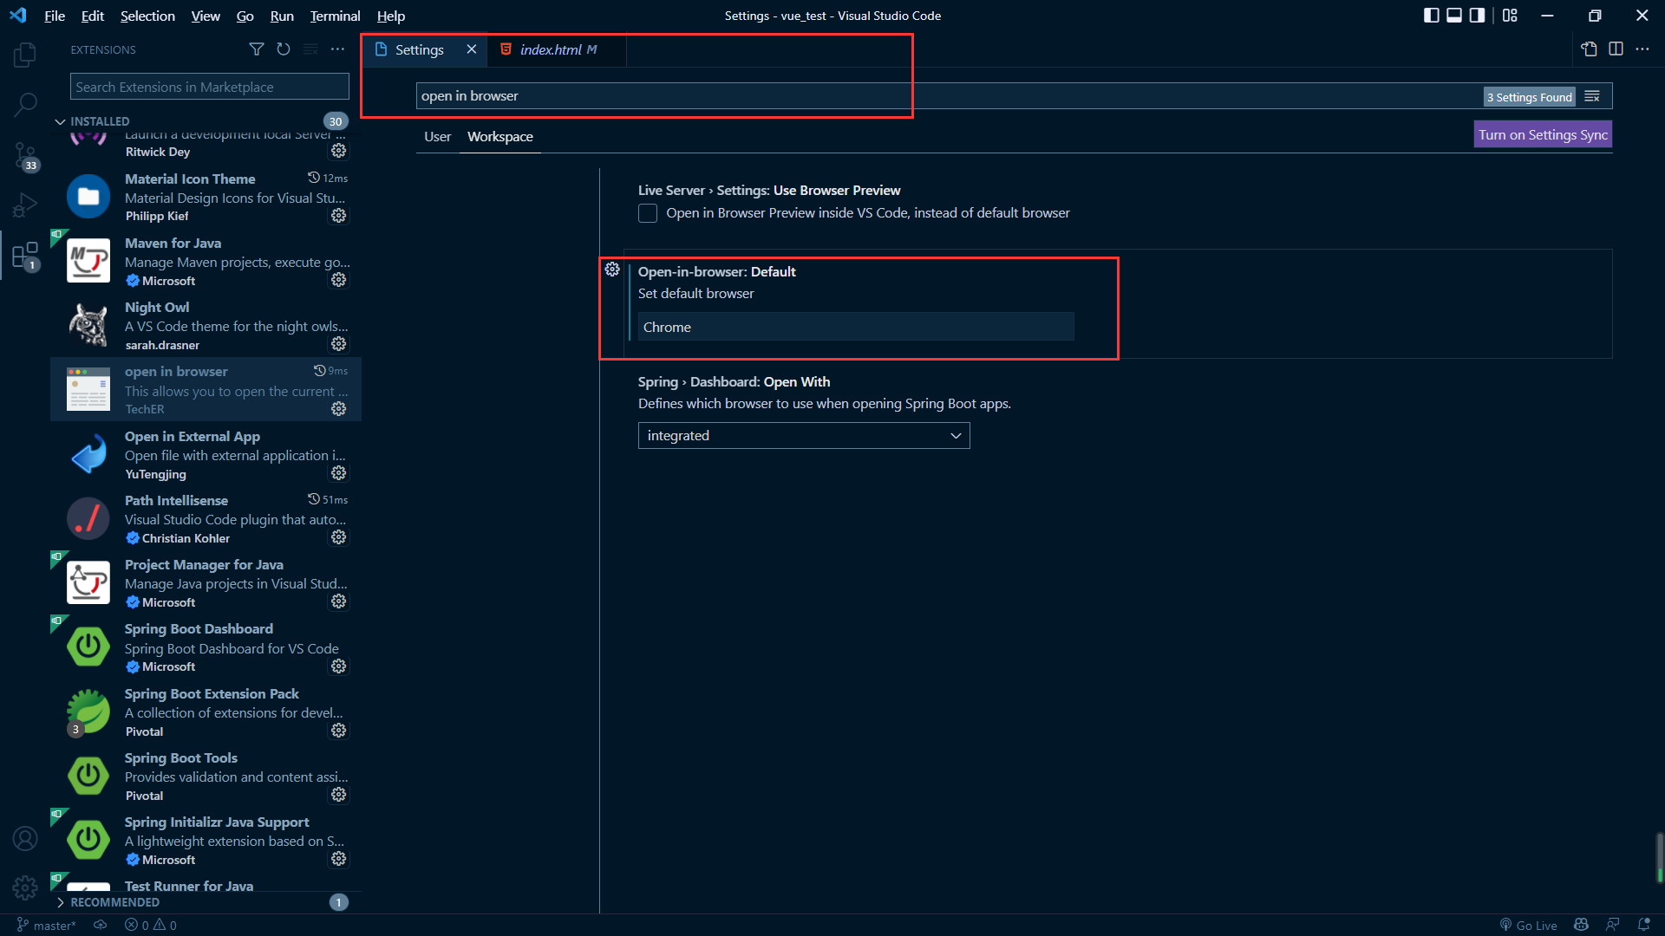Screen dimensions: 1665x936
Task: Synchronize changes cloud icon in status bar
Action: (101, 925)
